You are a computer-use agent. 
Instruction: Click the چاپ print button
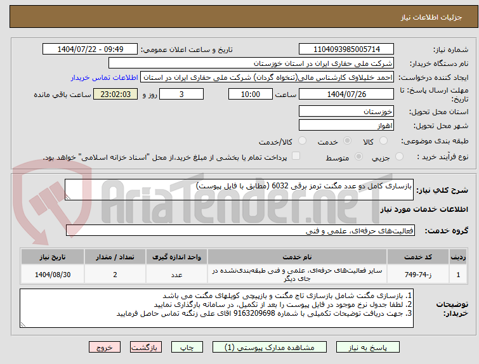click(187, 348)
